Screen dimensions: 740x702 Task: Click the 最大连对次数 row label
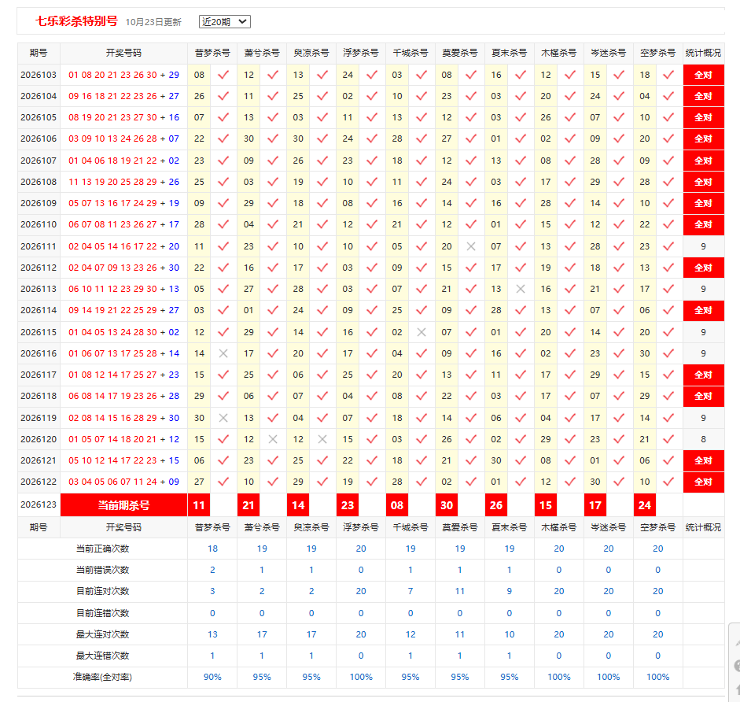point(102,634)
